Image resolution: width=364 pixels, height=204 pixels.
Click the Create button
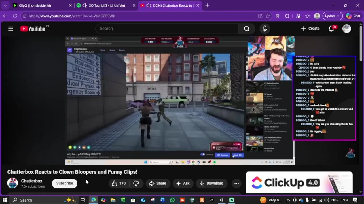310,29
